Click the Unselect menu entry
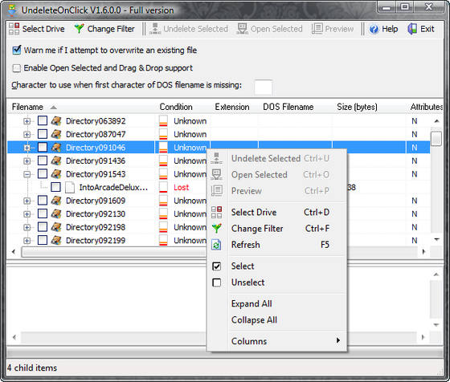 (248, 282)
